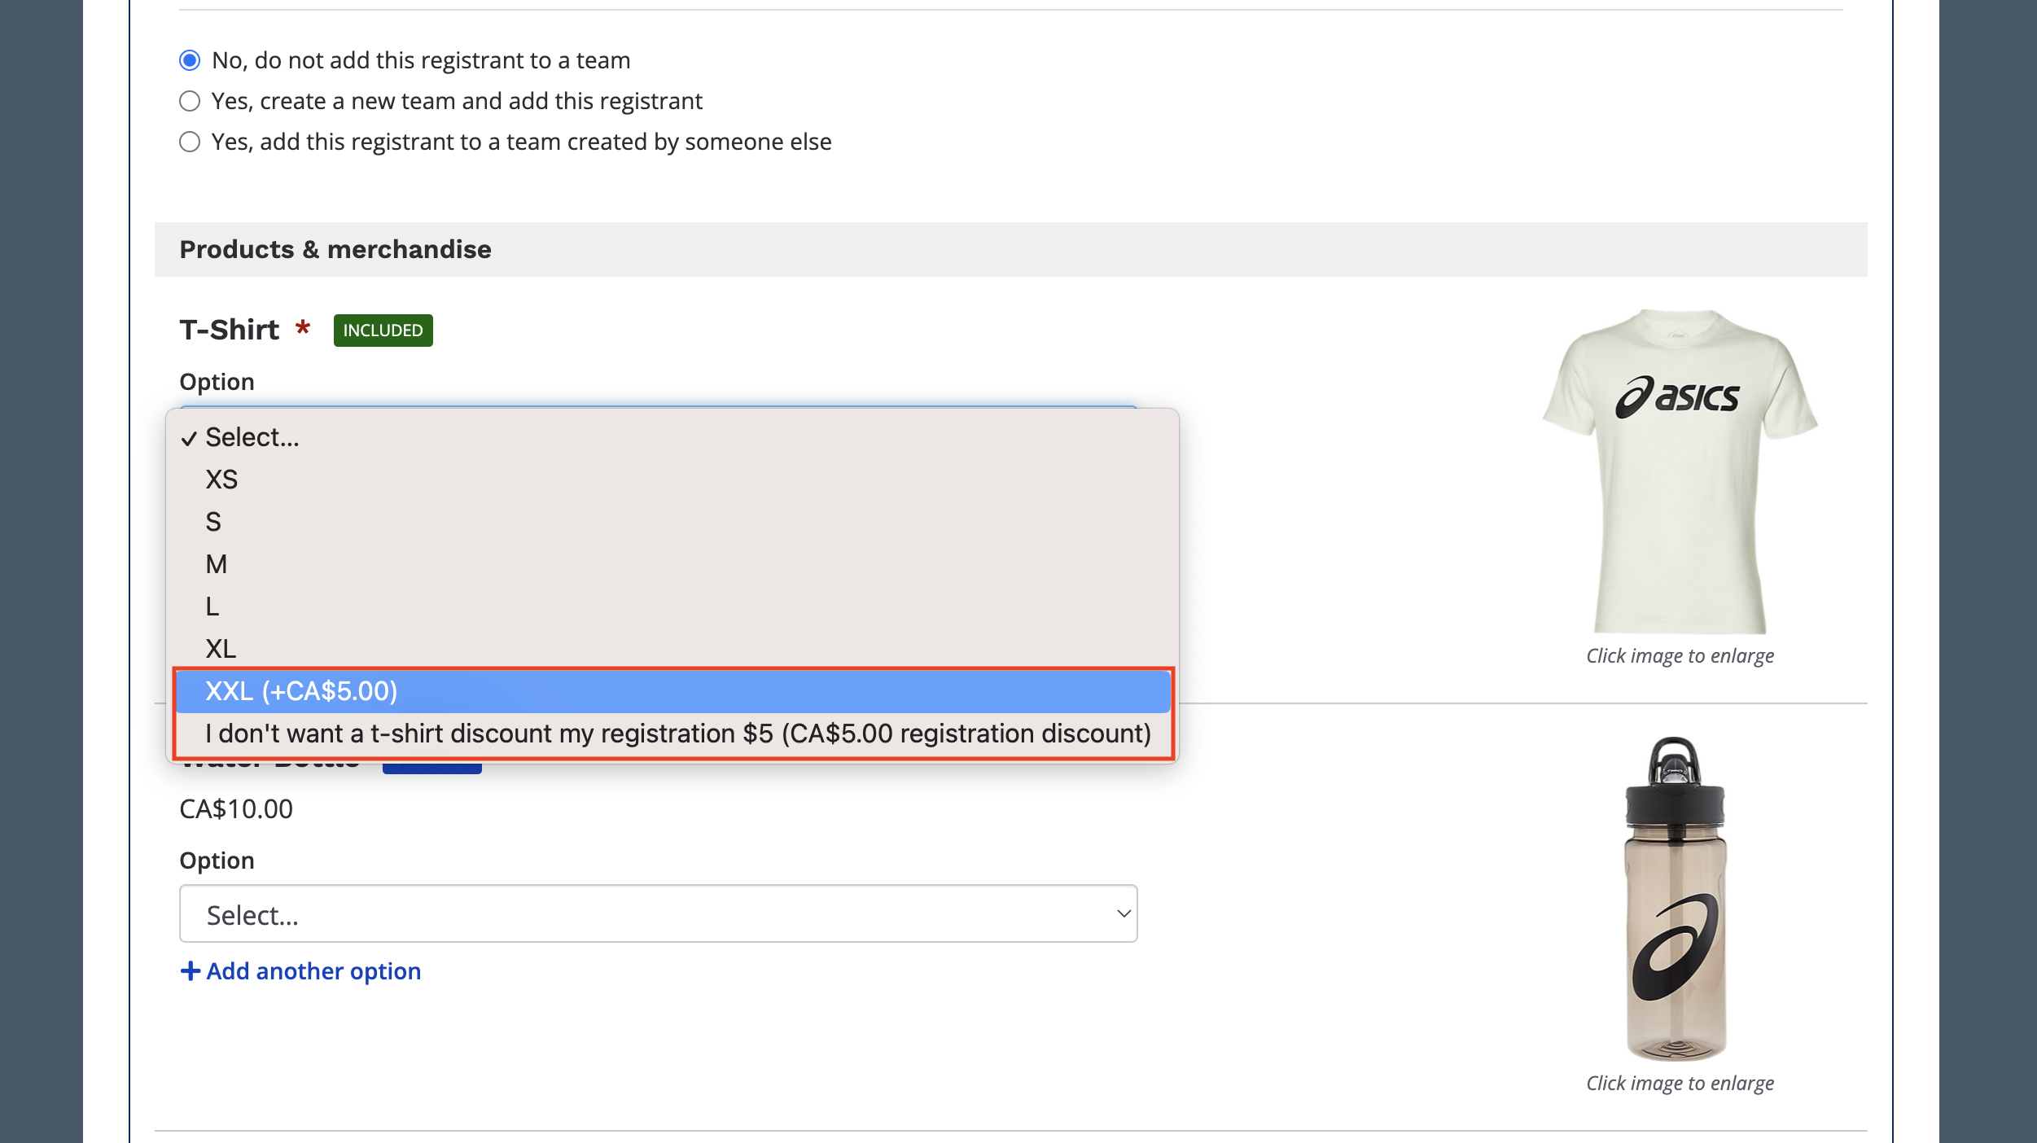Click the INCLUDED badge next to T-Shirt

pyautogui.click(x=383, y=331)
